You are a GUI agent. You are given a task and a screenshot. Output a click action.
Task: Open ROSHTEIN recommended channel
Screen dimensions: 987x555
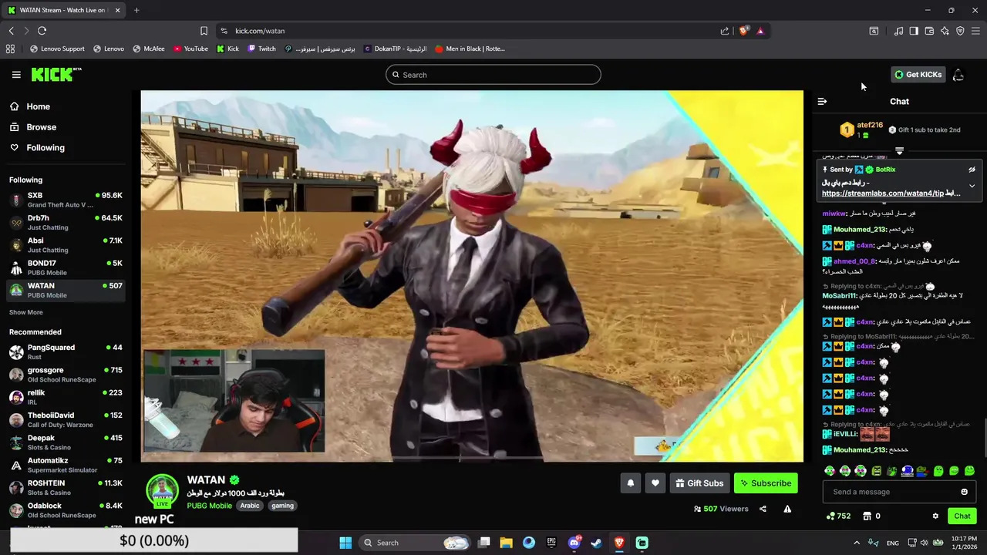pyautogui.click(x=66, y=488)
